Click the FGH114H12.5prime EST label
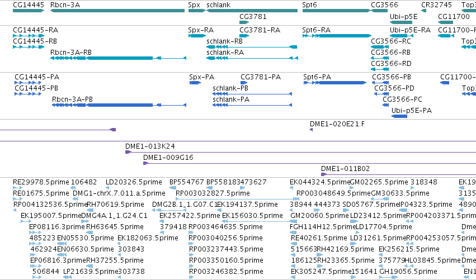Viewport: 476px width, 280px height. coord(322,227)
